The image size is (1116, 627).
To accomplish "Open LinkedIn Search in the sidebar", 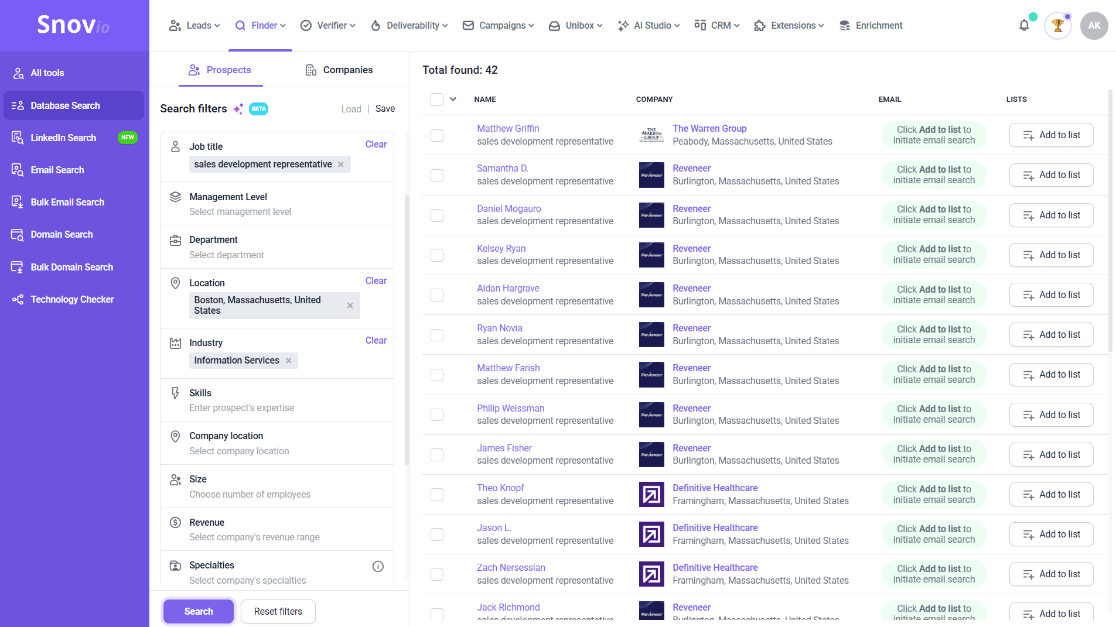I will click(63, 138).
